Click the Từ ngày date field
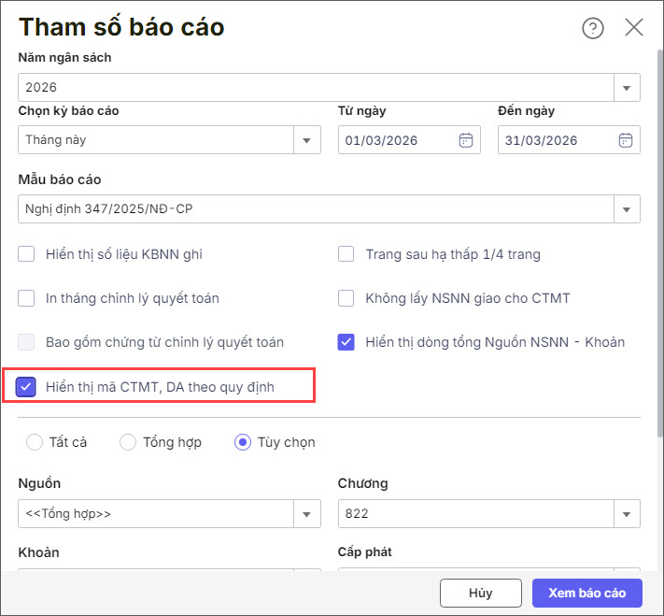The image size is (664, 616). (397, 141)
